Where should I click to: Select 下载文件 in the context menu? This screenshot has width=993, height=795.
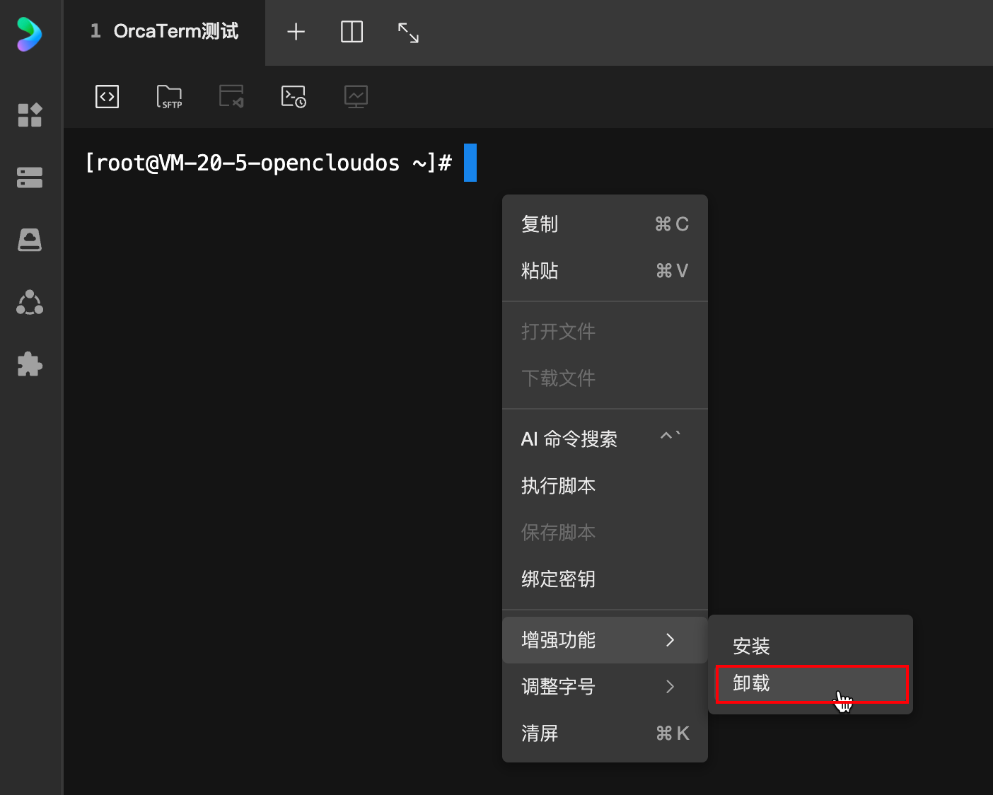point(605,378)
